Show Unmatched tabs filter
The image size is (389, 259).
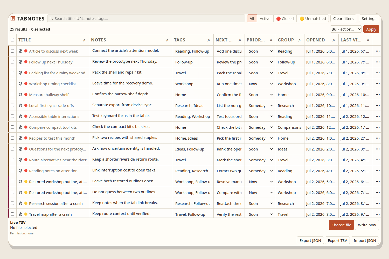[313, 19]
